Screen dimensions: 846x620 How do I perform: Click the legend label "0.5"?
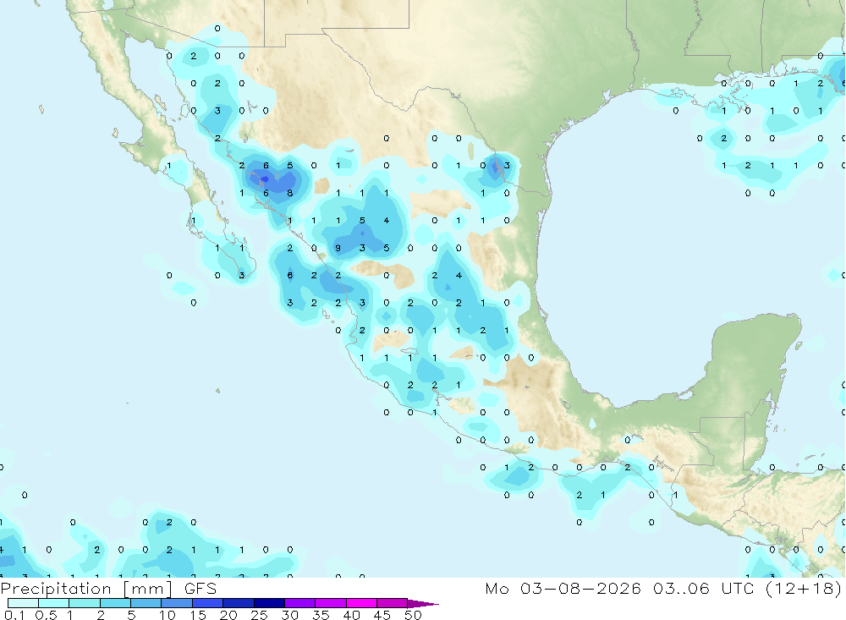pos(46,615)
